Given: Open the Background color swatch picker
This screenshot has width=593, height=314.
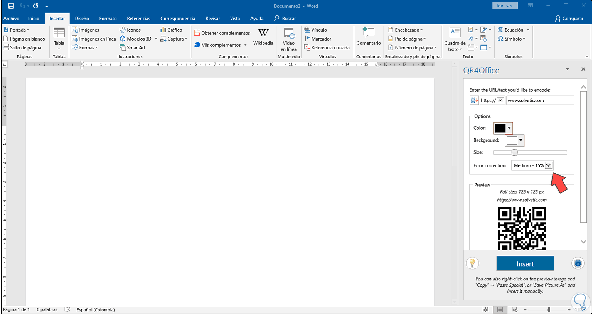Looking at the screenshot, I should [x=515, y=140].
